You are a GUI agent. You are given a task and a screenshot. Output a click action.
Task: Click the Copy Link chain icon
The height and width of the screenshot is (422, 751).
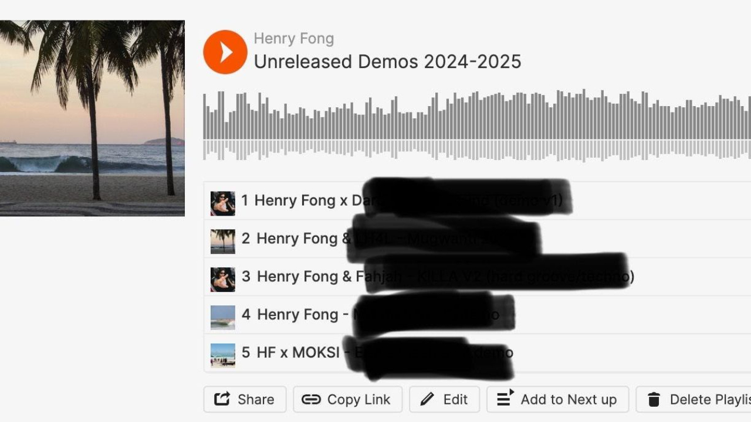(x=311, y=400)
